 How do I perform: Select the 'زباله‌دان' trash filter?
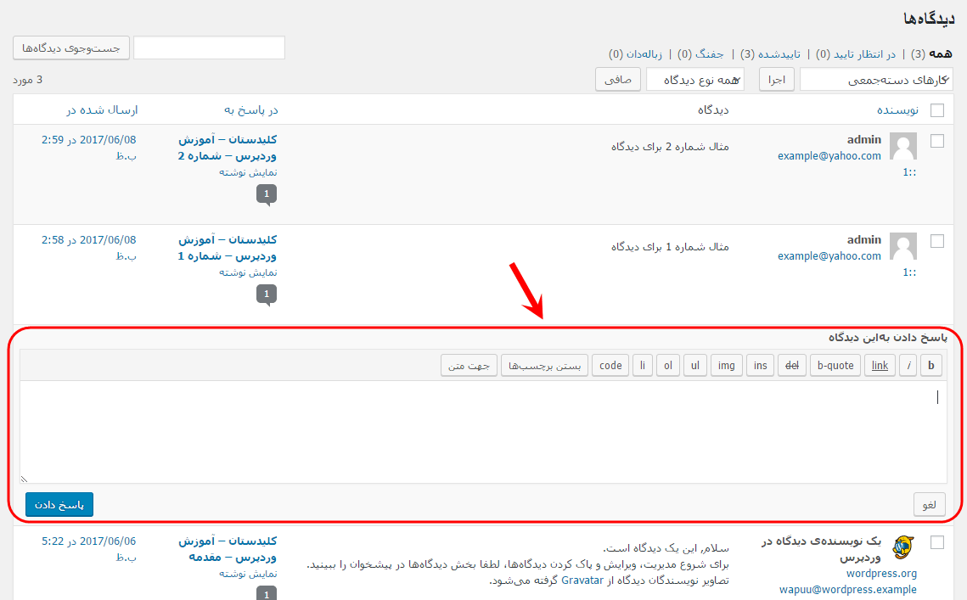tap(644, 54)
